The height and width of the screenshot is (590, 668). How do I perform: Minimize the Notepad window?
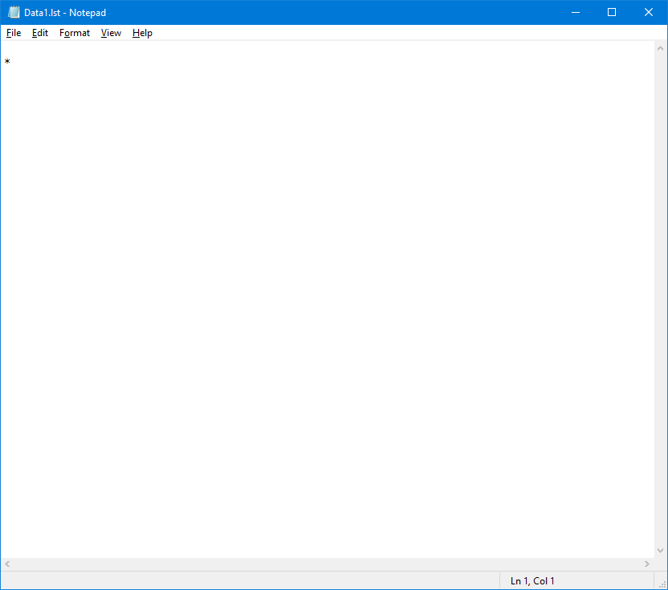pos(575,13)
